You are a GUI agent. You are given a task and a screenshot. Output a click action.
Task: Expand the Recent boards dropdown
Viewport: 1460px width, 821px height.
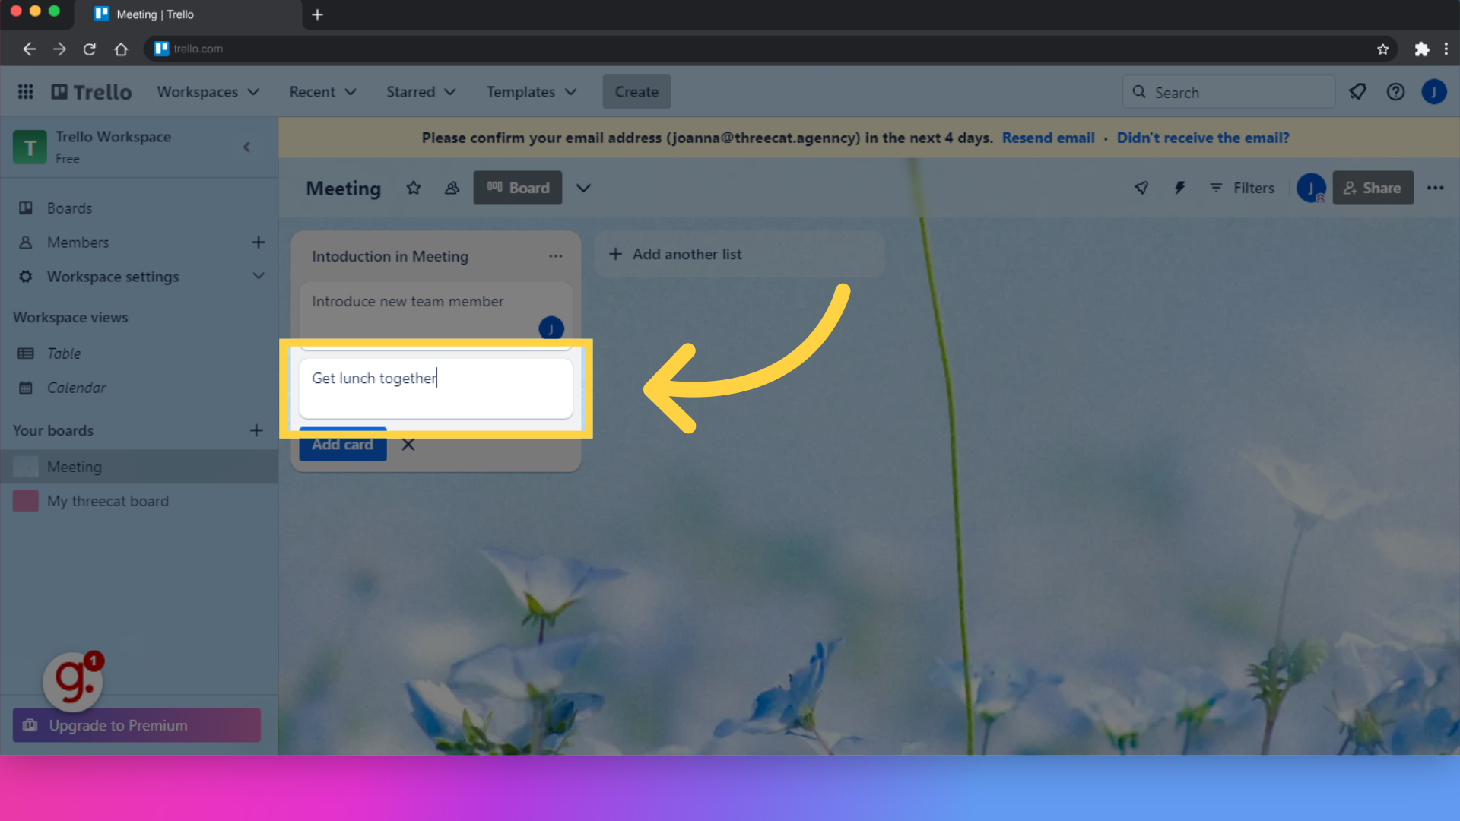[x=322, y=91]
